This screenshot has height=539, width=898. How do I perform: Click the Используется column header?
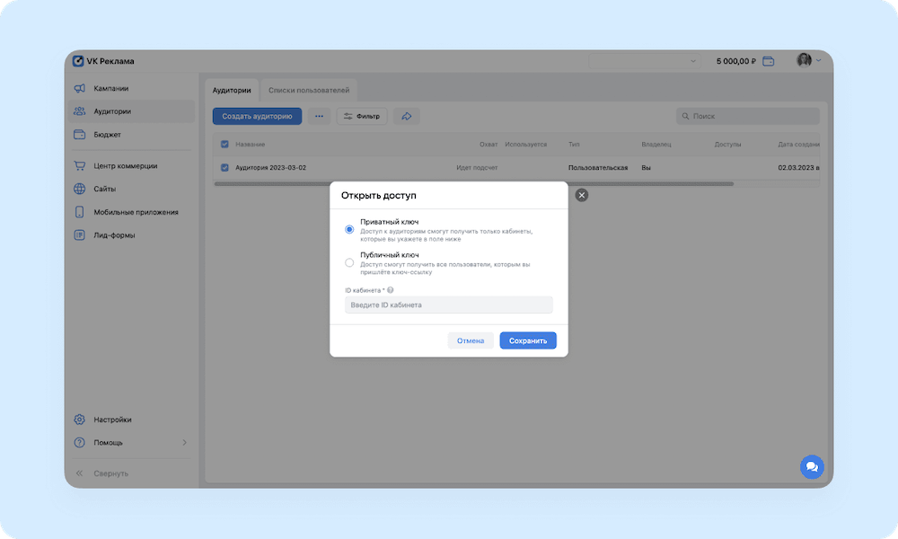tap(525, 145)
